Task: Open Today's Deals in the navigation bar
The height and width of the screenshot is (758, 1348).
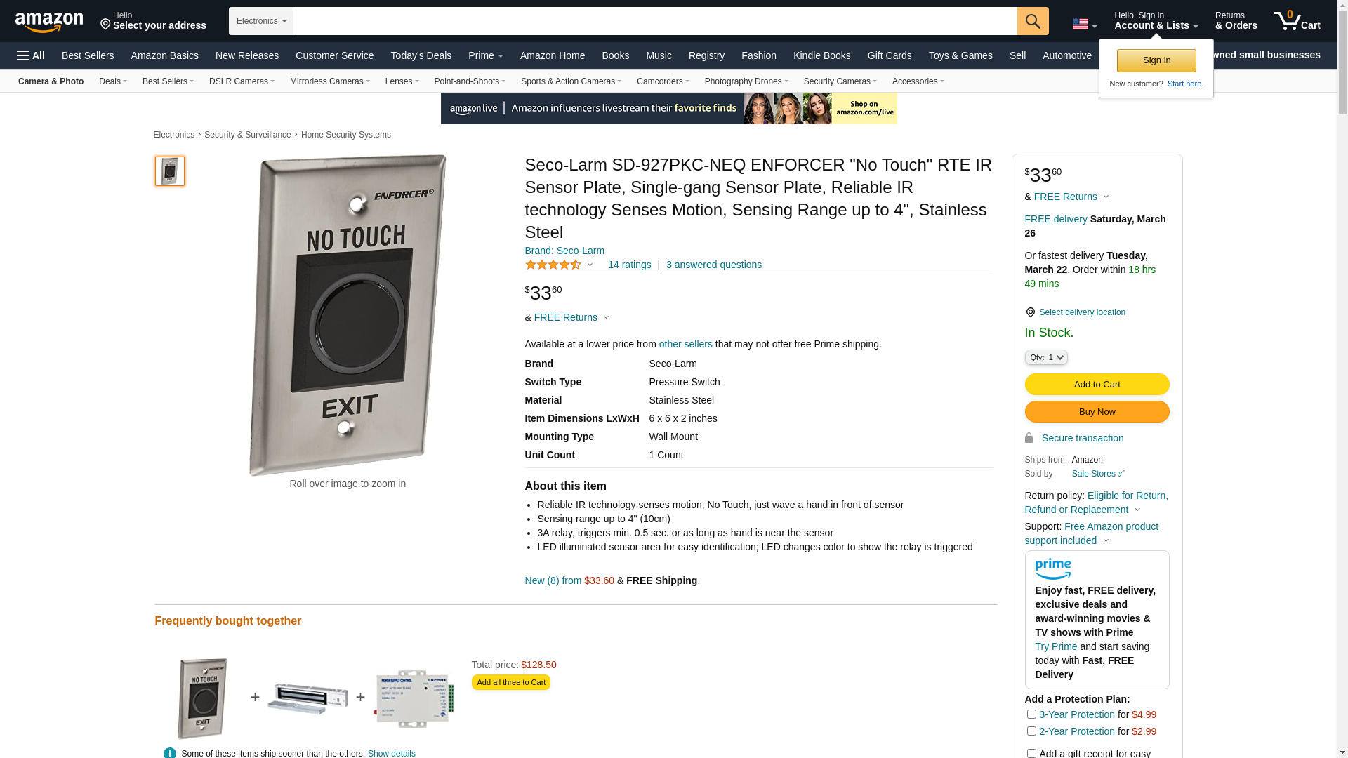Action: click(x=421, y=55)
